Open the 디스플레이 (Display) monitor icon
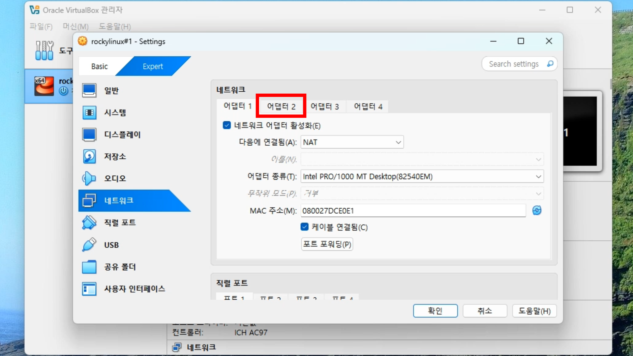 pyautogui.click(x=89, y=134)
